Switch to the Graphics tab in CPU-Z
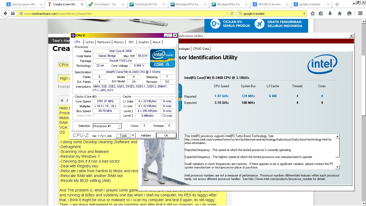The height and width of the screenshot is (206, 366). [144, 42]
